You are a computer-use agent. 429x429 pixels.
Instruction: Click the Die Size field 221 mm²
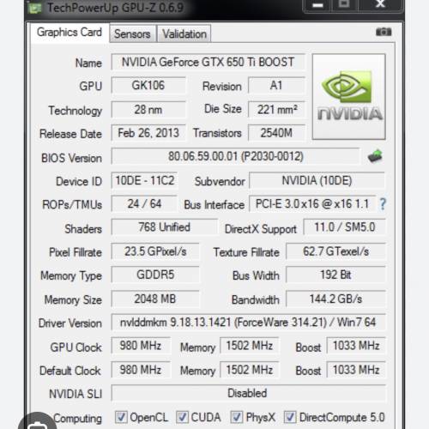click(x=277, y=110)
